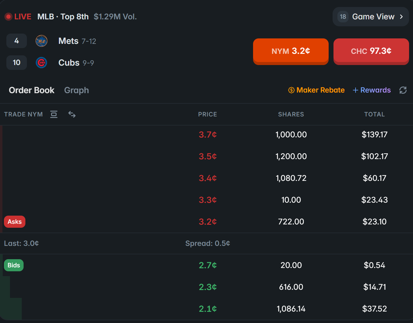Click the Spread: 0.5¢ text

coord(208,243)
